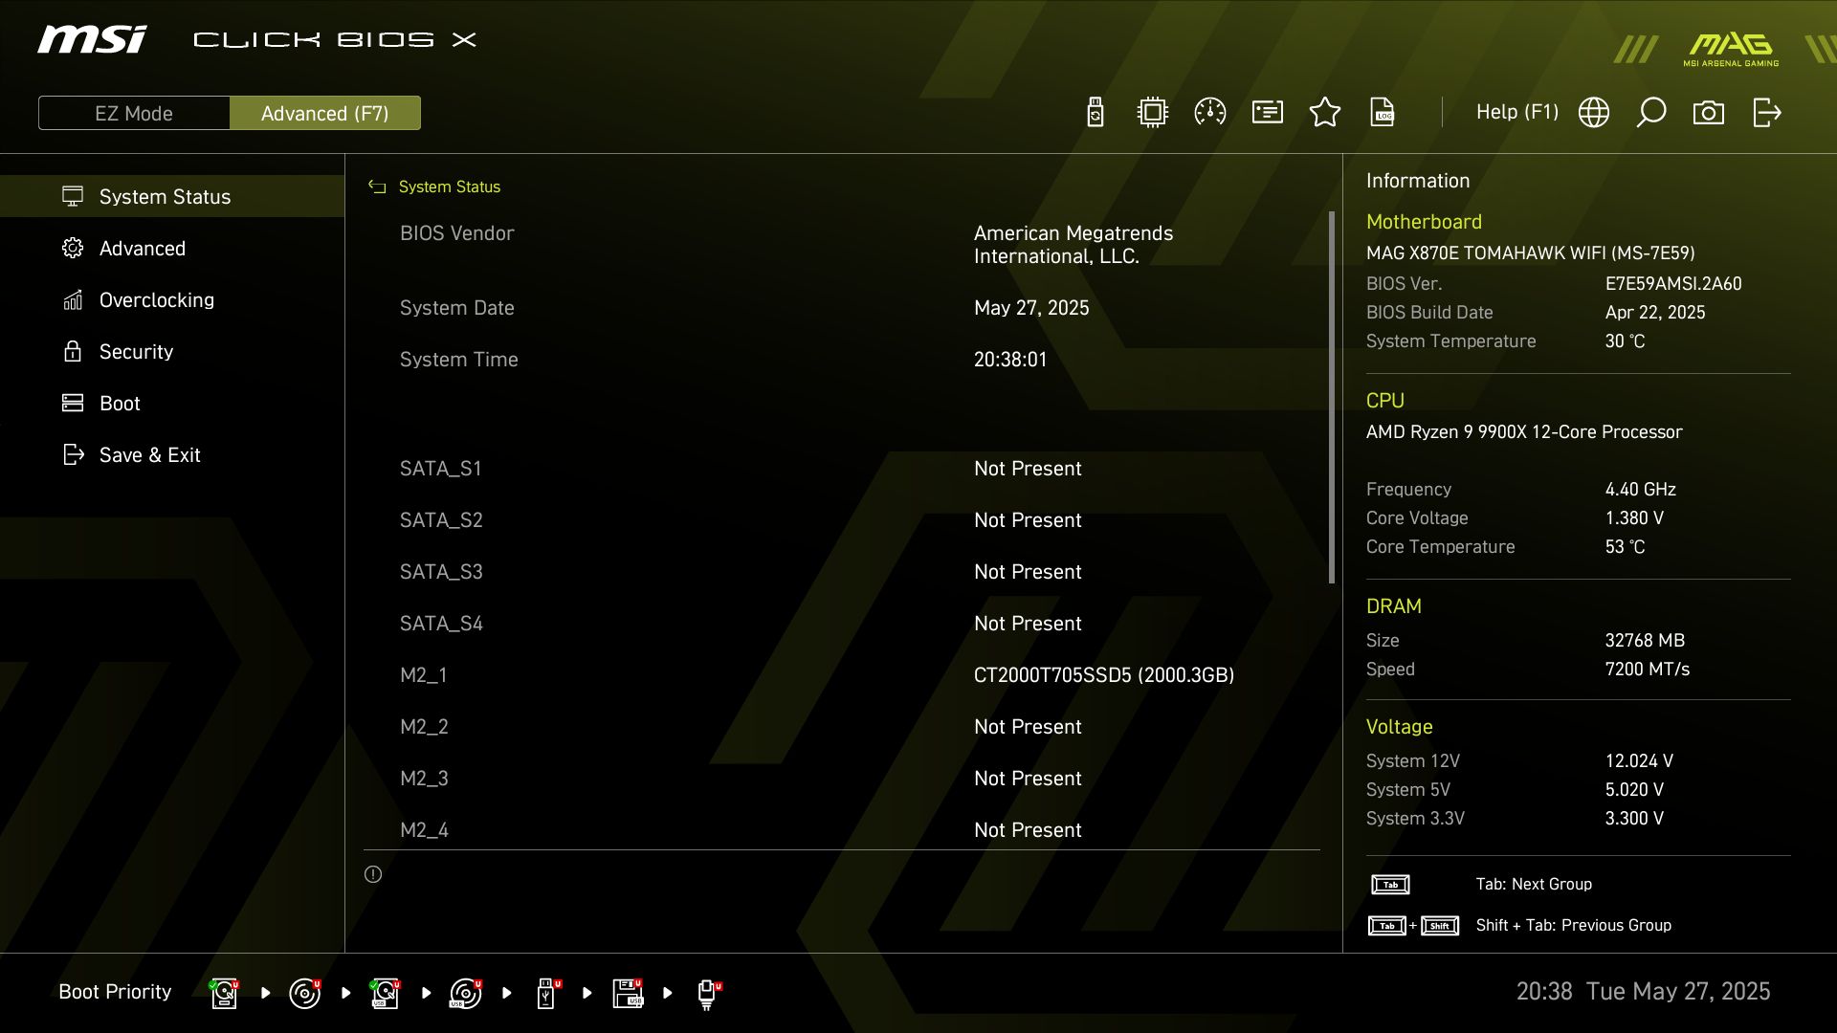Viewport: 1837px width, 1033px height.
Task: Select Advanced (F7) mode
Action: coord(325,113)
